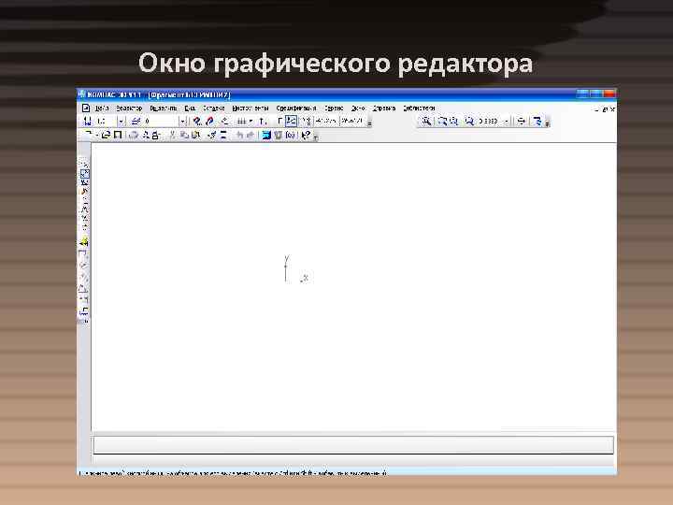Image resolution: width=673 pixels, height=505 pixels.
Task: Click the new document icon
Action: click(88, 135)
